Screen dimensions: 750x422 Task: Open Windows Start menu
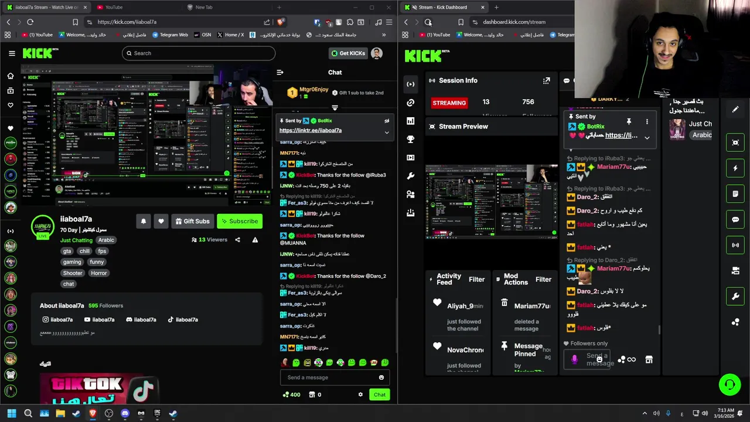point(12,413)
